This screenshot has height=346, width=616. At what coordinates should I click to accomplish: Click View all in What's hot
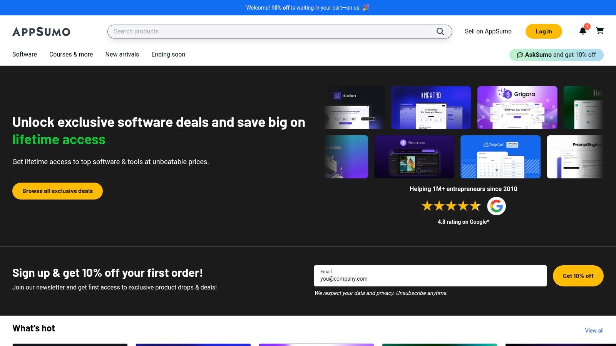[x=594, y=330]
